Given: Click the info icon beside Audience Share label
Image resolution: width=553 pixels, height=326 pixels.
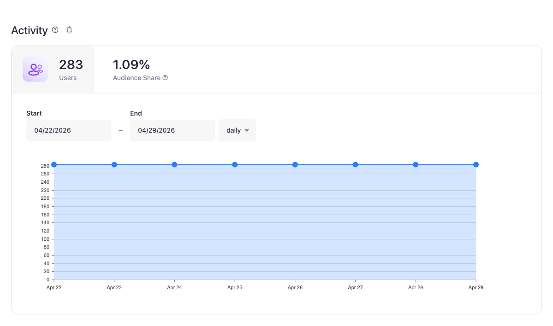Looking at the screenshot, I should (x=165, y=78).
